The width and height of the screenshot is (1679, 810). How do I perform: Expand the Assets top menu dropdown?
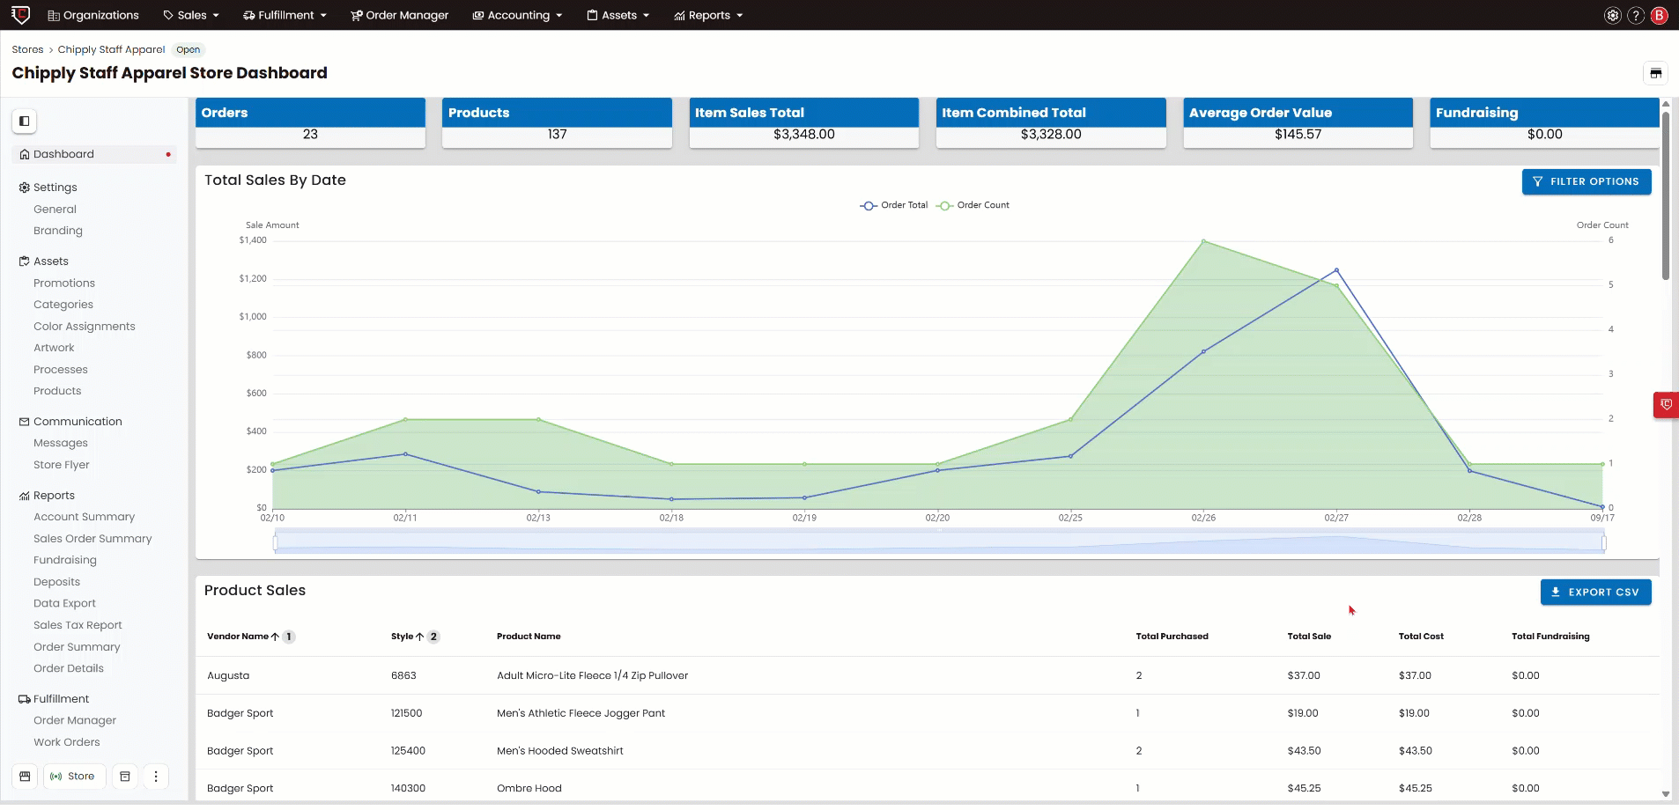pos(618,15)
